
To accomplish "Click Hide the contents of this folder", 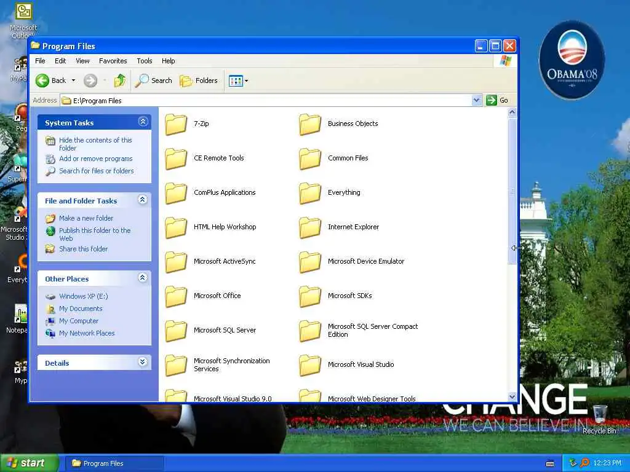I will click(x=95, y=144).
